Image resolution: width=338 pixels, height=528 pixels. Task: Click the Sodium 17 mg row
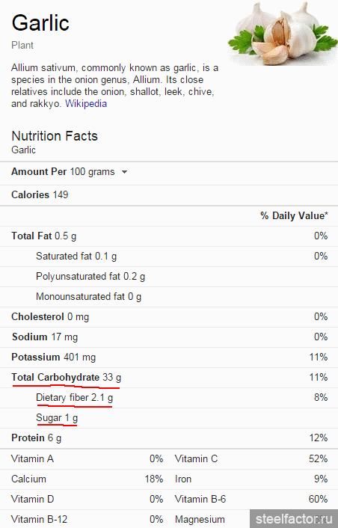point(169,337)
